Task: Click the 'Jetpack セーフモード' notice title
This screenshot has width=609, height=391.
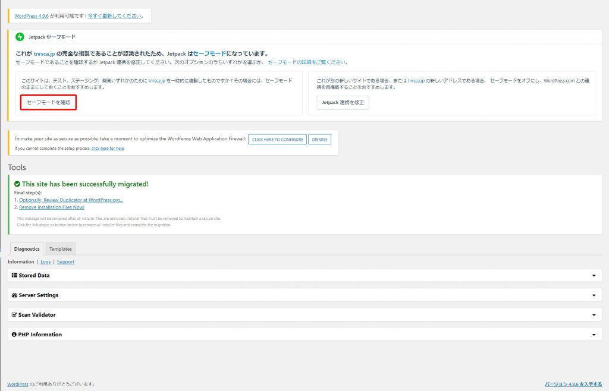Action: [52, 37]
